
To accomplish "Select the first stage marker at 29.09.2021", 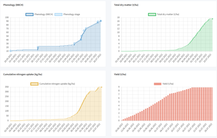I will click(x=11, y=51).
